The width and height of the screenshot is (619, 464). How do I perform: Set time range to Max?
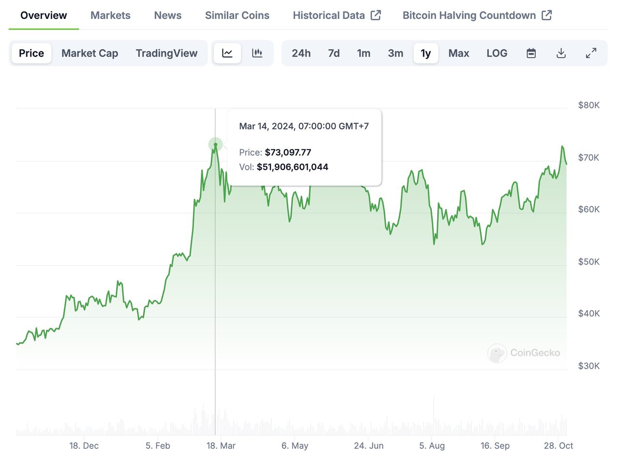point(458,53)
